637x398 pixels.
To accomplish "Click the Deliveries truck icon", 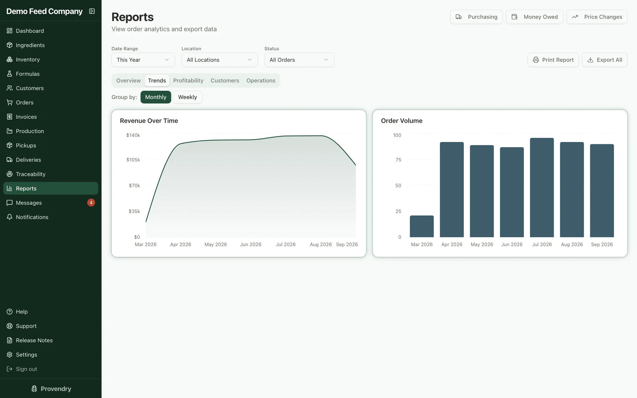I will tap(10, 160).
